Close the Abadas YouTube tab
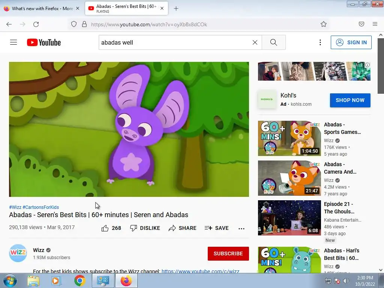Viewport: 384px width, 288px height. coord(162,8)
